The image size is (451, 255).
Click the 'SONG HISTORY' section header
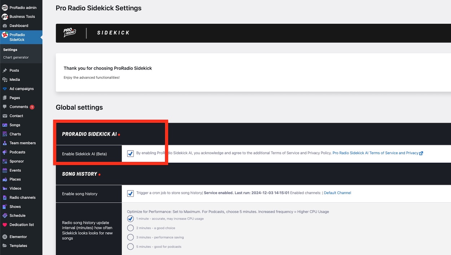point(80,174)
